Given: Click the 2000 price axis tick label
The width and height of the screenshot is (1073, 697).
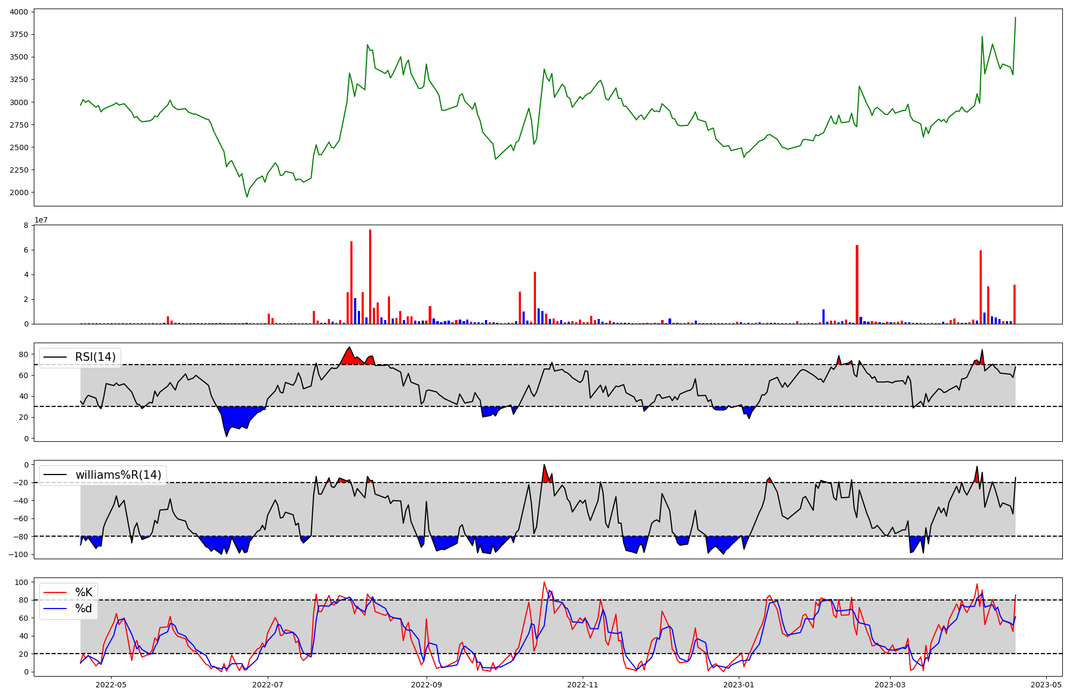Looking at the screenshot, I should point(20,192).
